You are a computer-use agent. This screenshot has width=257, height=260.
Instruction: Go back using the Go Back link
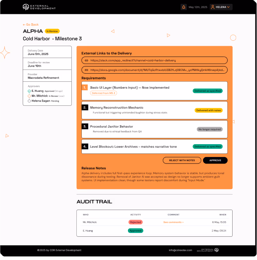31,24
